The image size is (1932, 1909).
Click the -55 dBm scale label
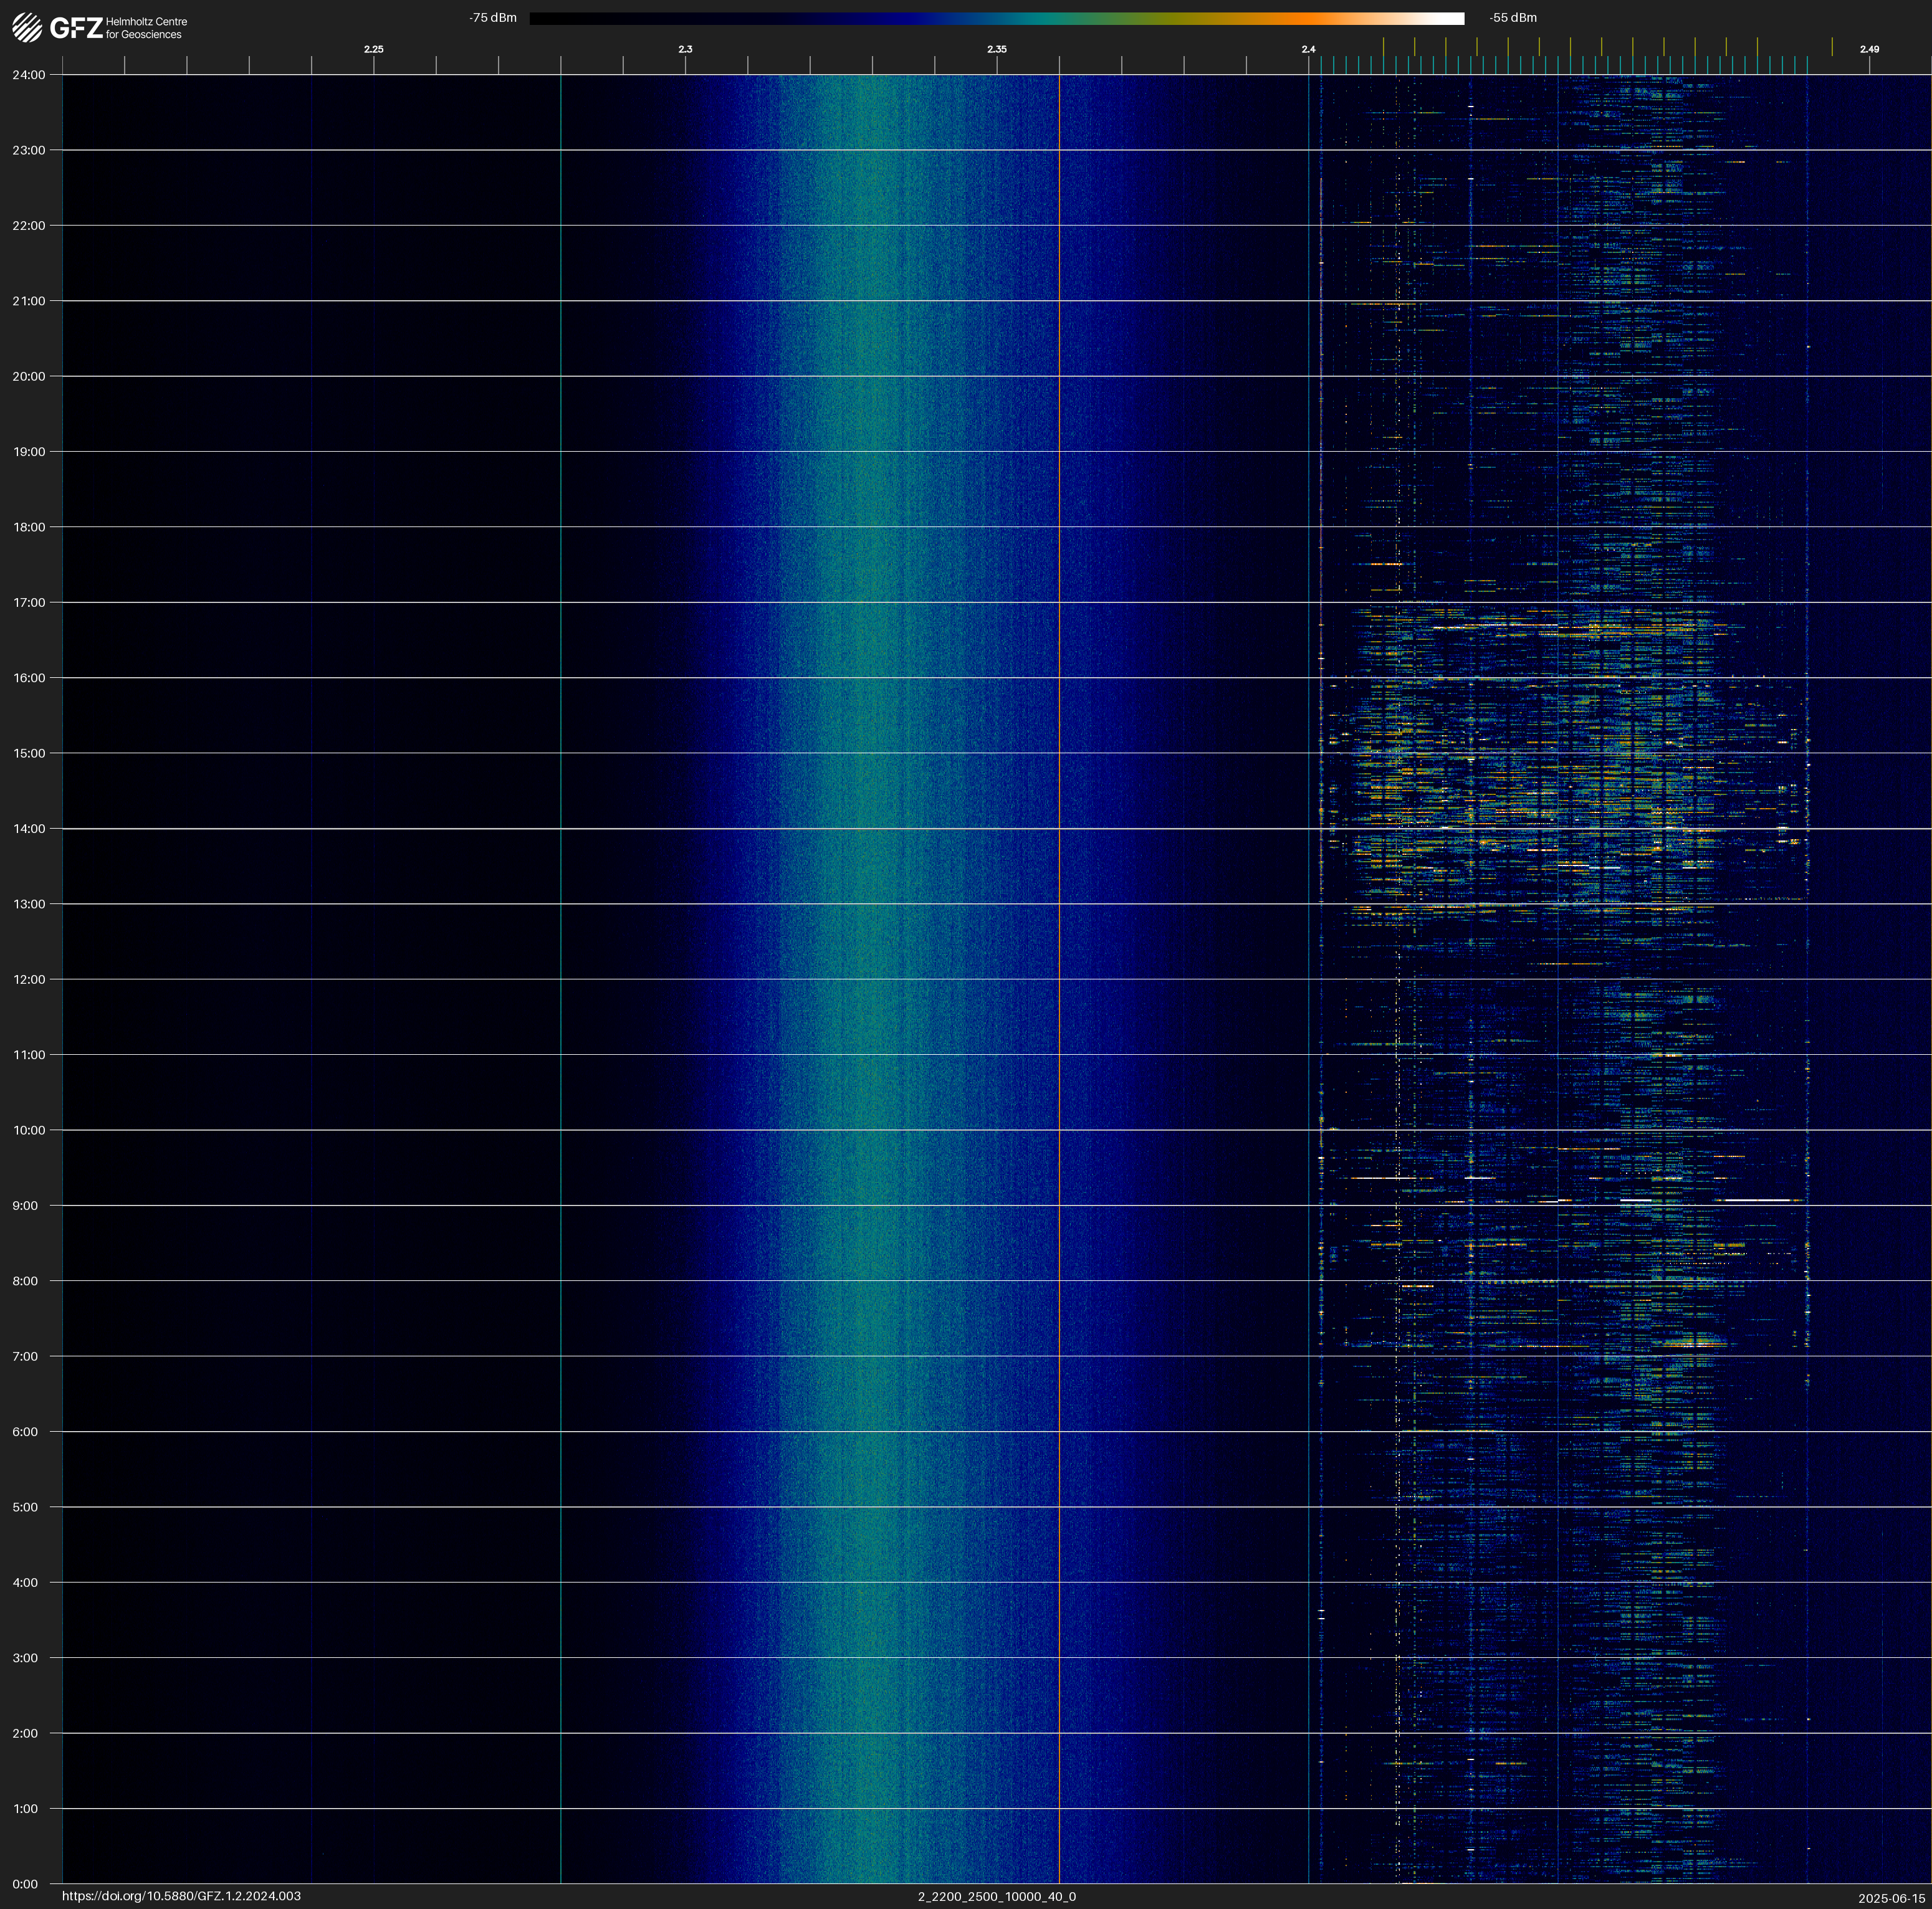[x=1512, y=18]
